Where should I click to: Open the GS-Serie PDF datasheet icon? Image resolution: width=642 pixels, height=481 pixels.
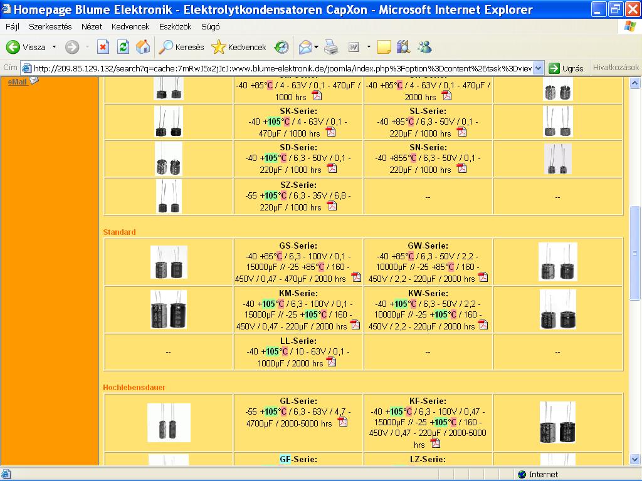point(356,277)
